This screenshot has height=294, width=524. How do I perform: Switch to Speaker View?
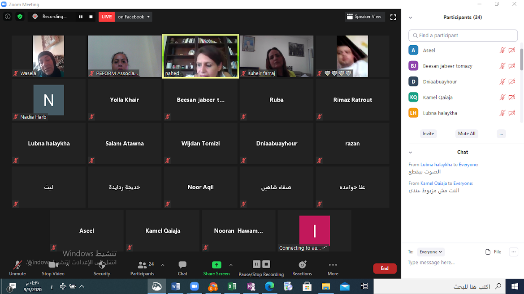(x=364, y=17)
